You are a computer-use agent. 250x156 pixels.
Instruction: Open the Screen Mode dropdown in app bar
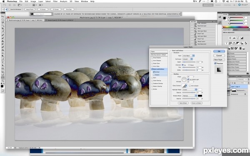coord(41,5)
